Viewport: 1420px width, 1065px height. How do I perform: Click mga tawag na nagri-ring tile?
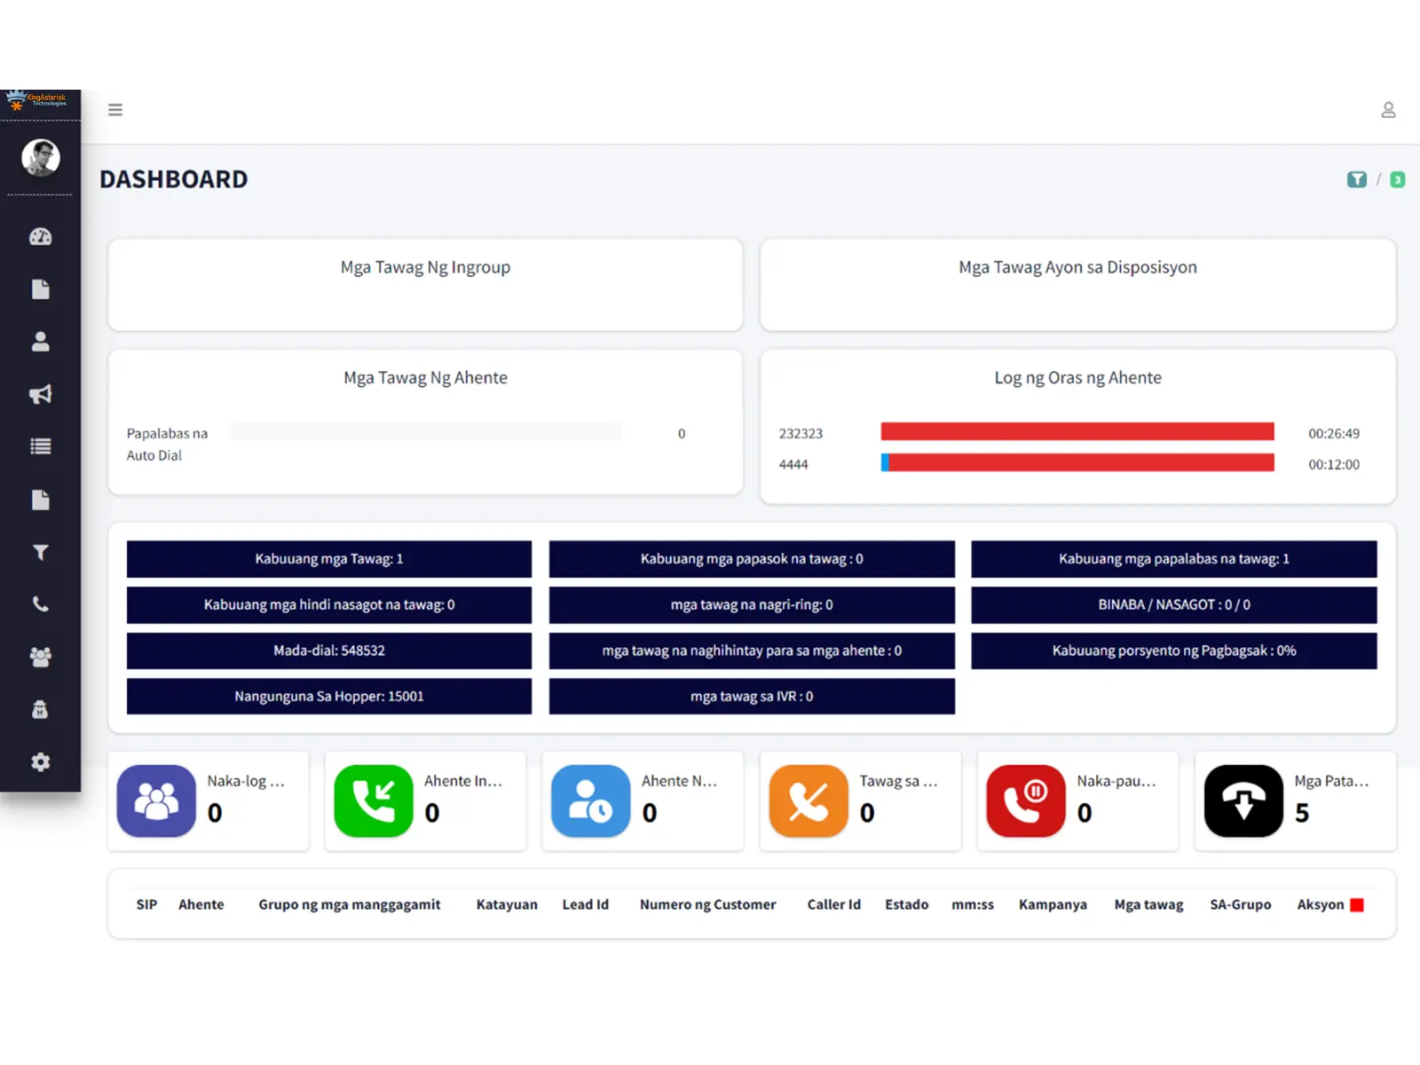[x=752, y=605]
